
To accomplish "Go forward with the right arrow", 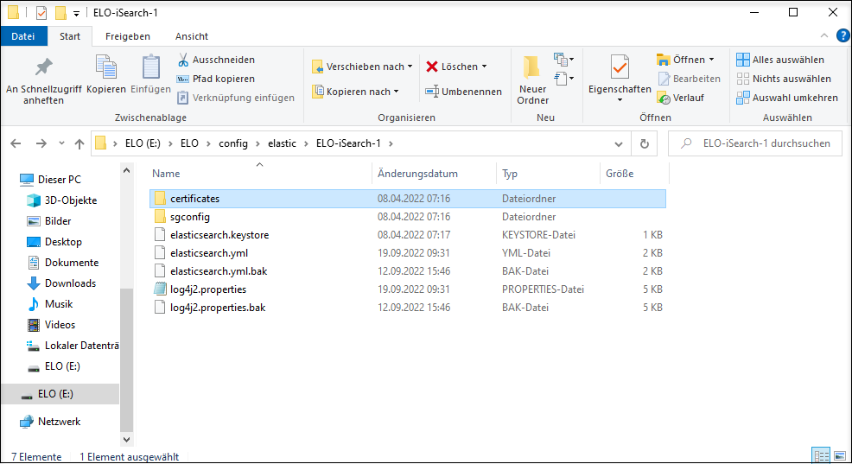I will [x=41, y=143].
